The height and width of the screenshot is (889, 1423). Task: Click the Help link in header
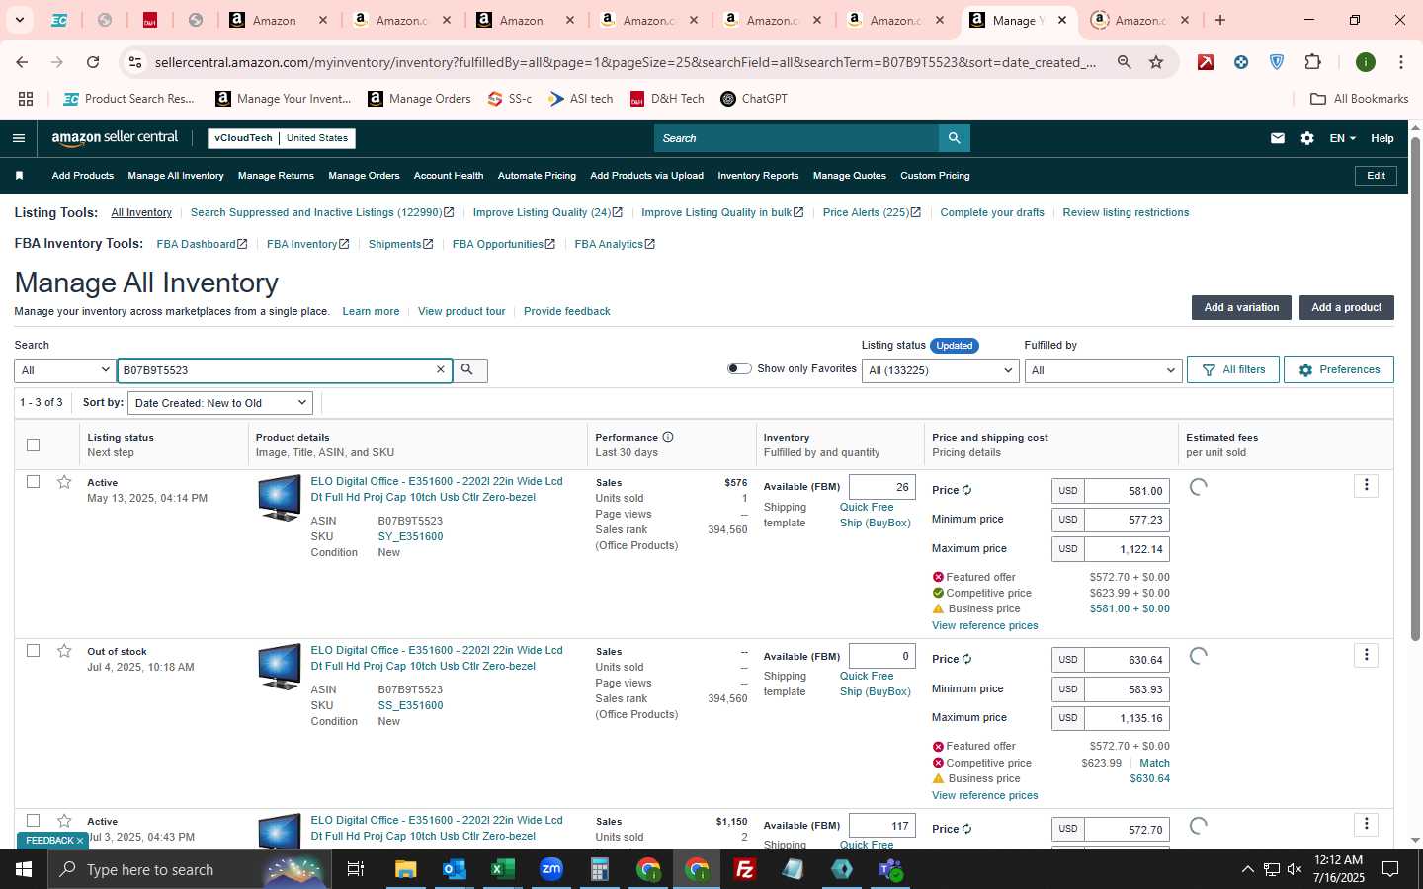pos(1381,138)
